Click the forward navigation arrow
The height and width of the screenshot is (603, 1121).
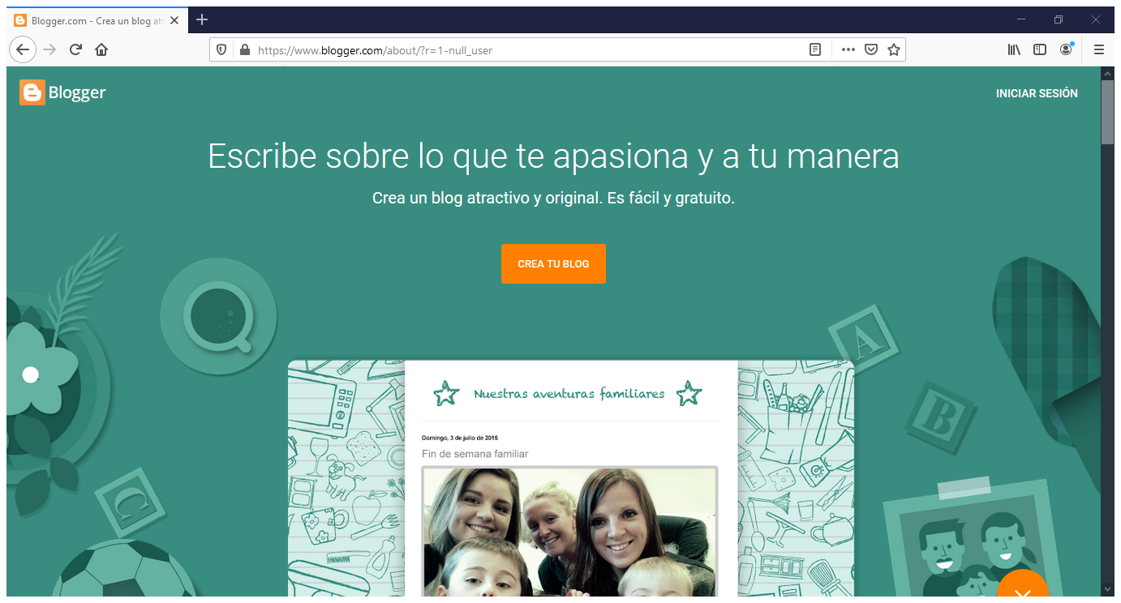tap(49, 49)
